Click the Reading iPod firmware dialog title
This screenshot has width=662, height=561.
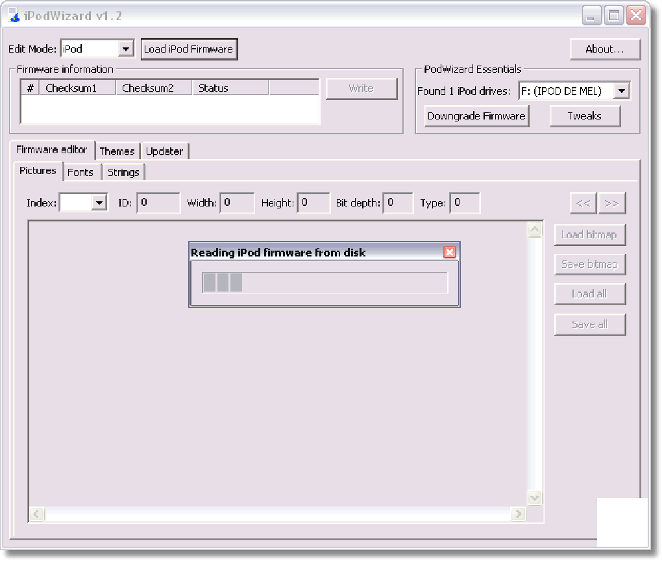click(x=278, y=253)
